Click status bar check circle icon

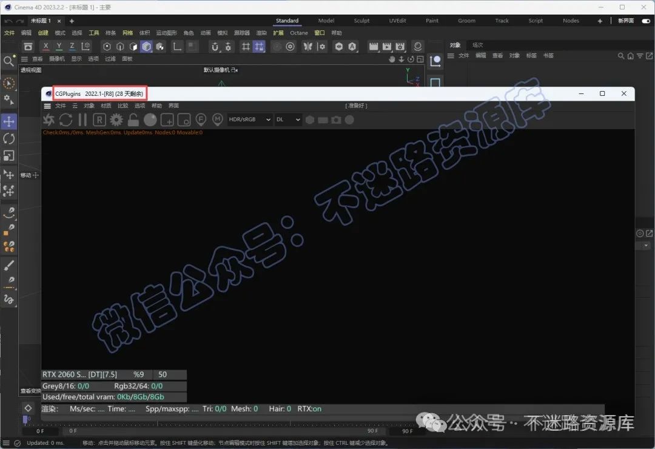18,443
